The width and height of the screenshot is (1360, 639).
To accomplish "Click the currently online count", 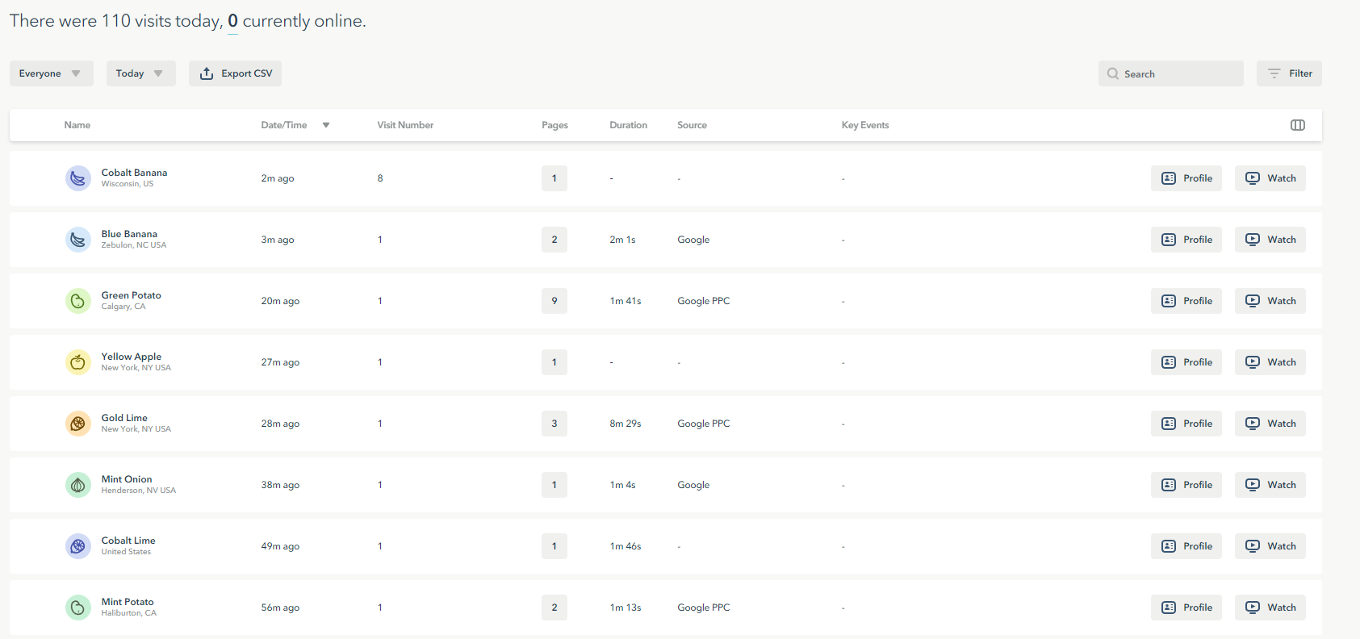I will point(232,22).
